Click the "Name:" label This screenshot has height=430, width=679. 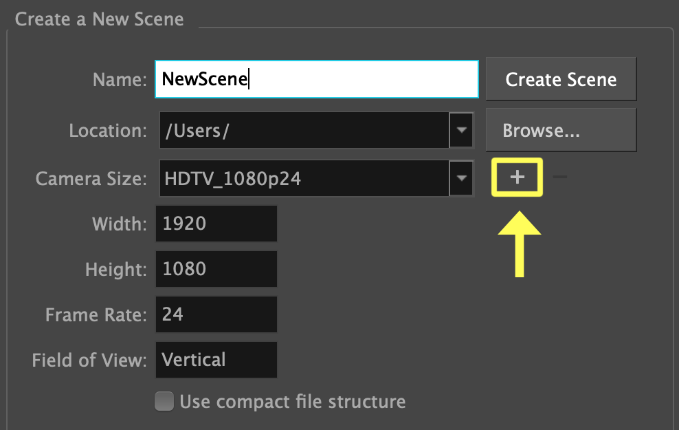120,80
